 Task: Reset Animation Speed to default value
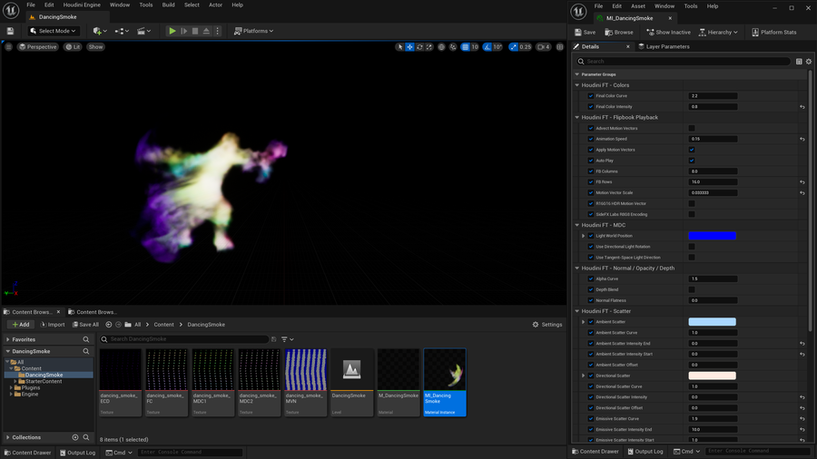(x=802, y=139)
